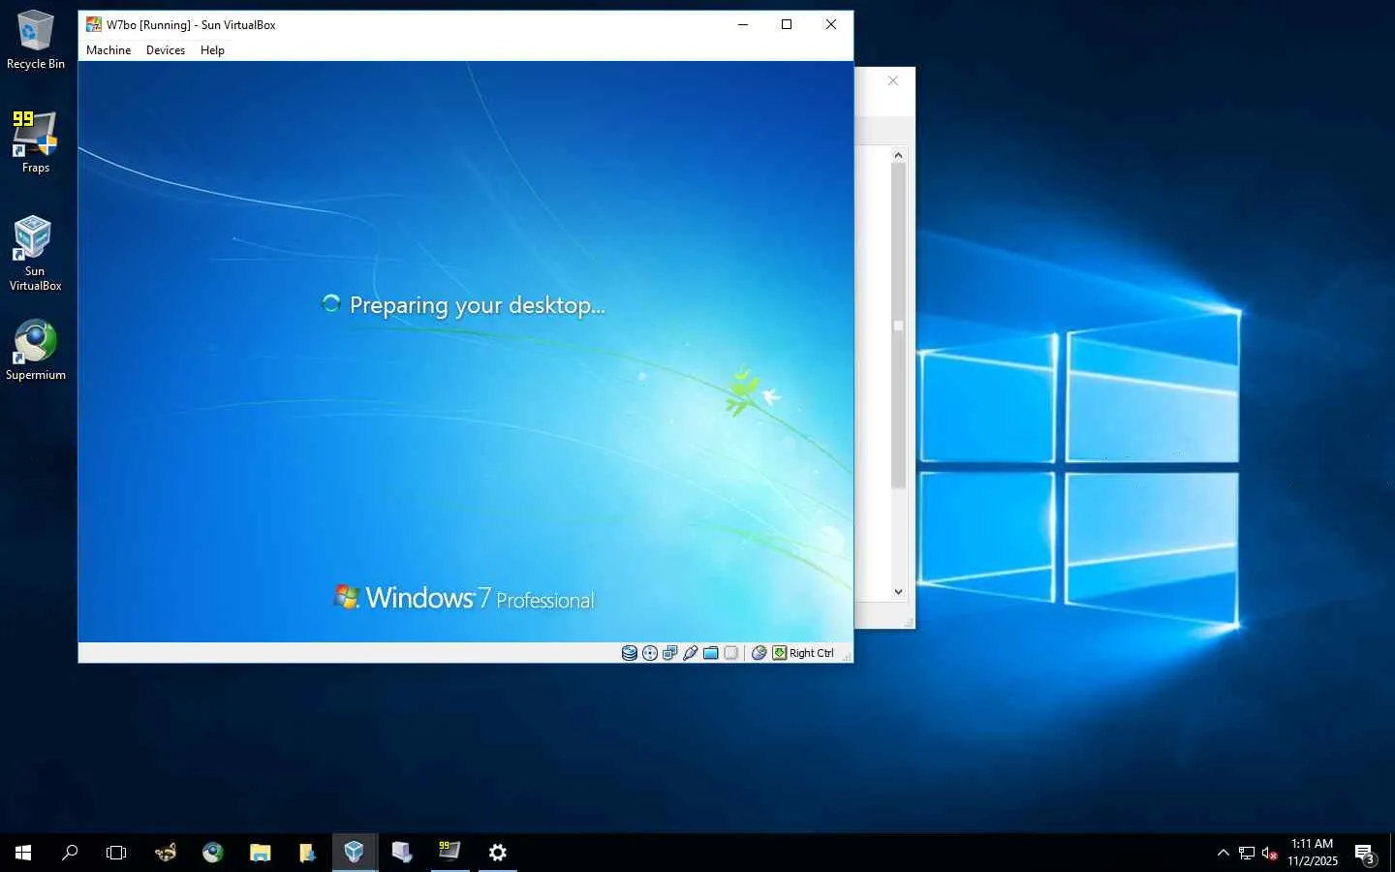Click the CD/DVD drive status icon
Viewport: 1395px width, 872px height.
650,653
